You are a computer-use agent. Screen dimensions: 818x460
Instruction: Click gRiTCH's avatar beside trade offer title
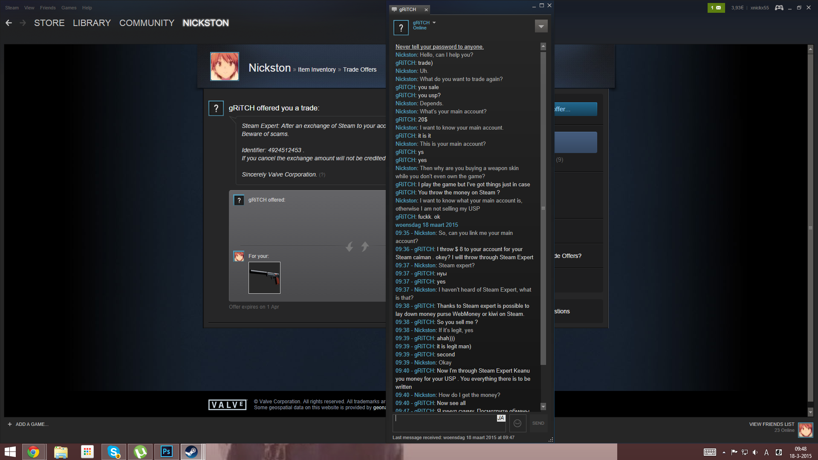pos(216,108)
